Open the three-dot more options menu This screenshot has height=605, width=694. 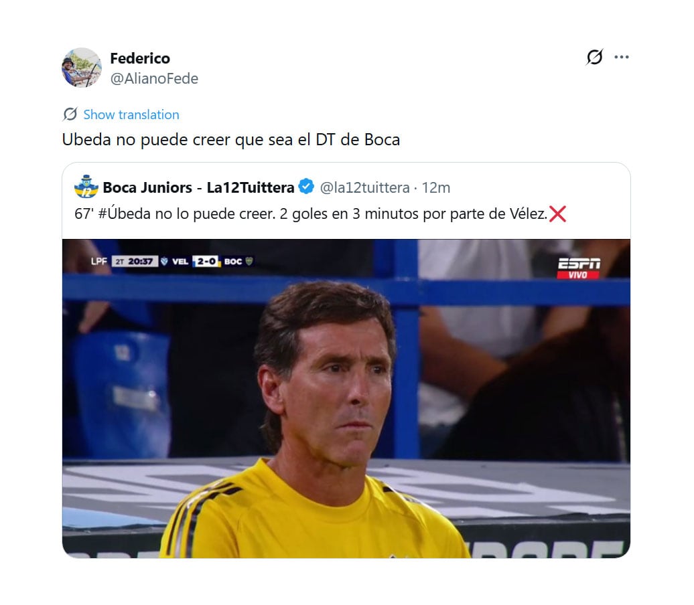pos(622,57)
